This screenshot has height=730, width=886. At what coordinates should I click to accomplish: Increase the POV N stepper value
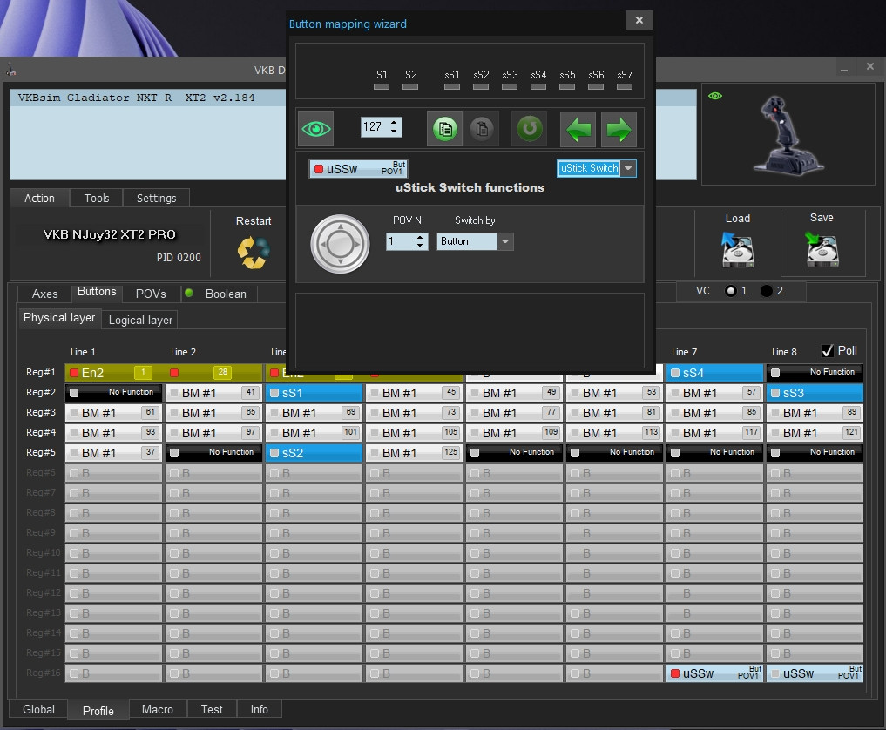pyautogui.click(x=421, y=237)
